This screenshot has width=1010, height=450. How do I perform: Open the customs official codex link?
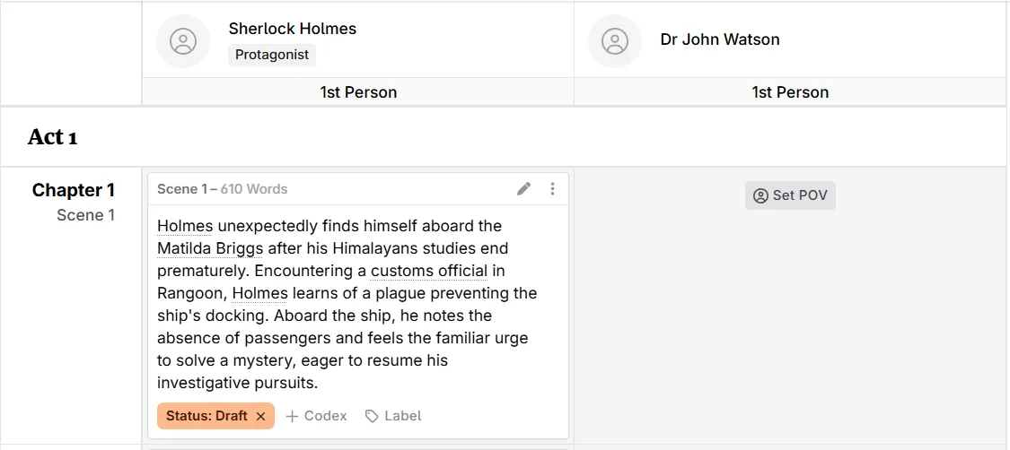tap(429, 271)
